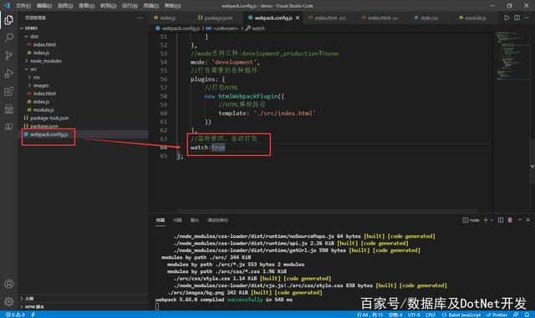Expand the images folder
This screenshot has height=318, width=535.
30,85
